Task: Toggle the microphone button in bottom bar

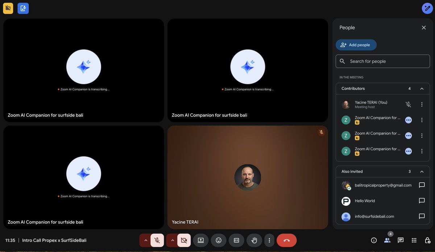Action: click(x=157, y=240)
